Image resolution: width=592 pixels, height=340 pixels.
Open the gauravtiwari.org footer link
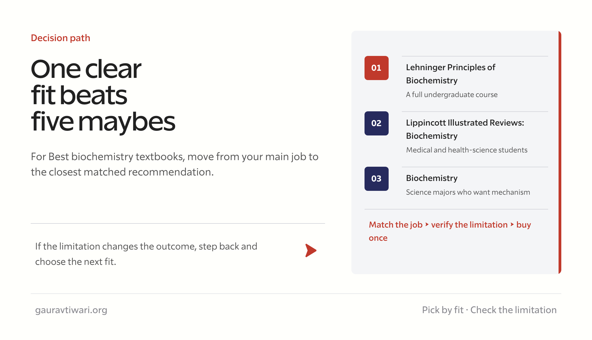(x=71, y=310)
